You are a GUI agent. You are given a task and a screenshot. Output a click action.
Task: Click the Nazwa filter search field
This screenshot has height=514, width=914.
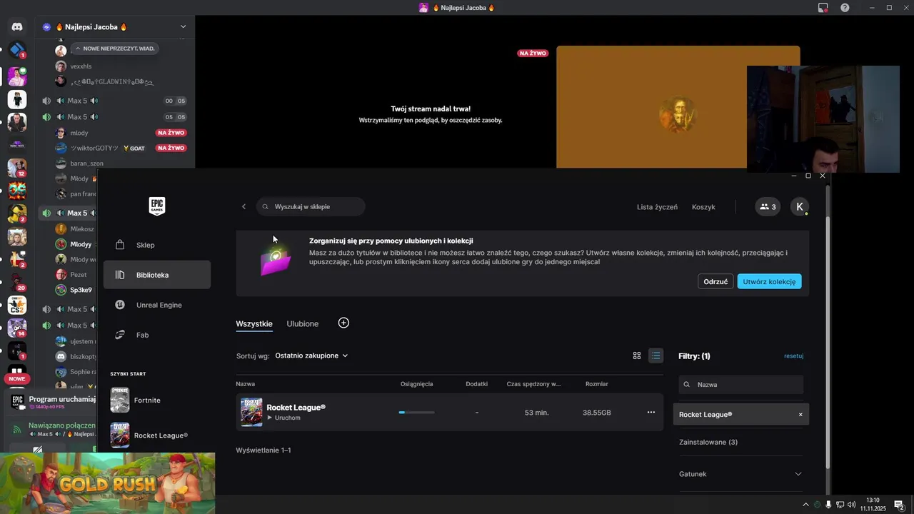click(x=741, y=384)
